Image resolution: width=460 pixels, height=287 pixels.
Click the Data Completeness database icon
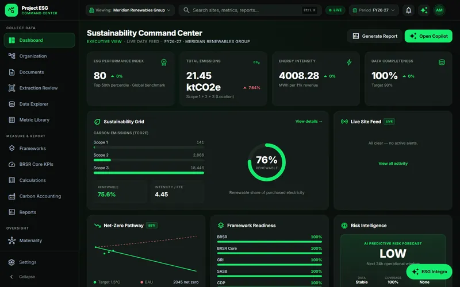[442, 62]
